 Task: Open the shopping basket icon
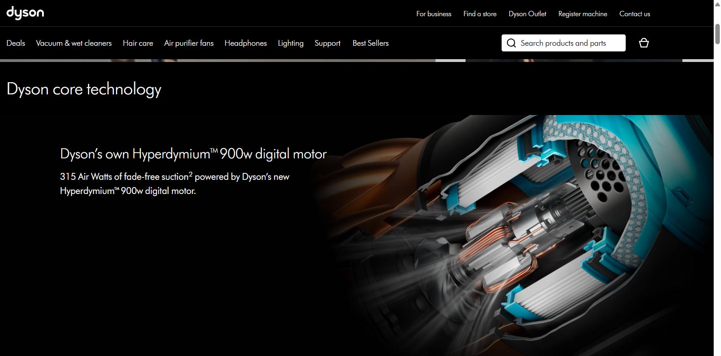644,43
